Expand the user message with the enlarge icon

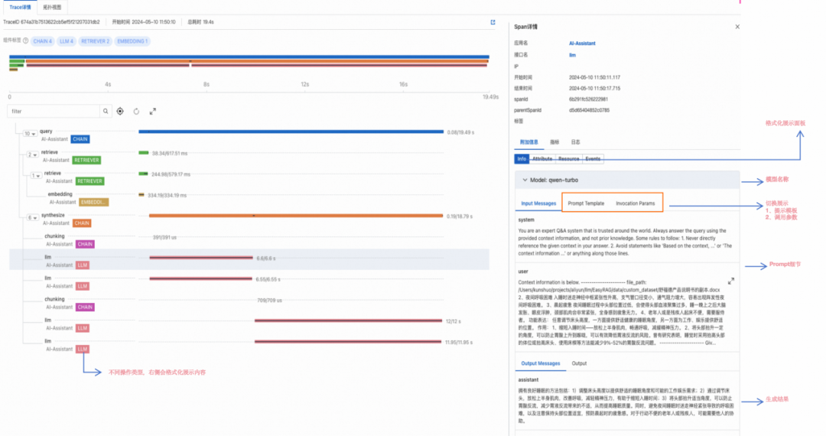click(x=730, y=281)
